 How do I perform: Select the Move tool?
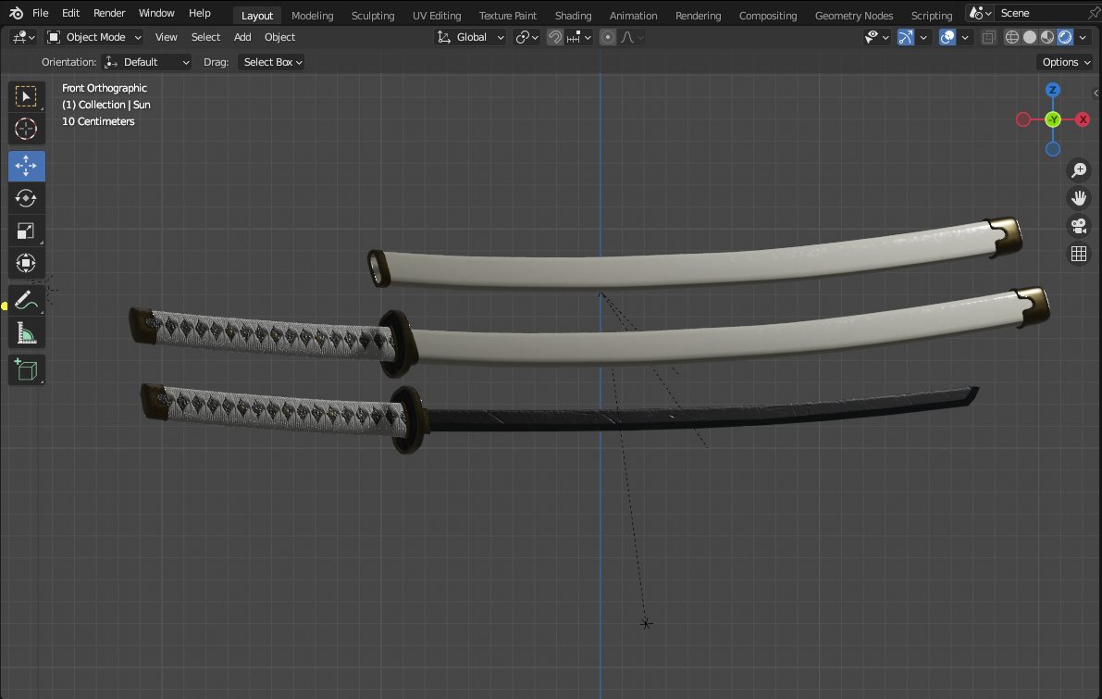click(26, 166)
